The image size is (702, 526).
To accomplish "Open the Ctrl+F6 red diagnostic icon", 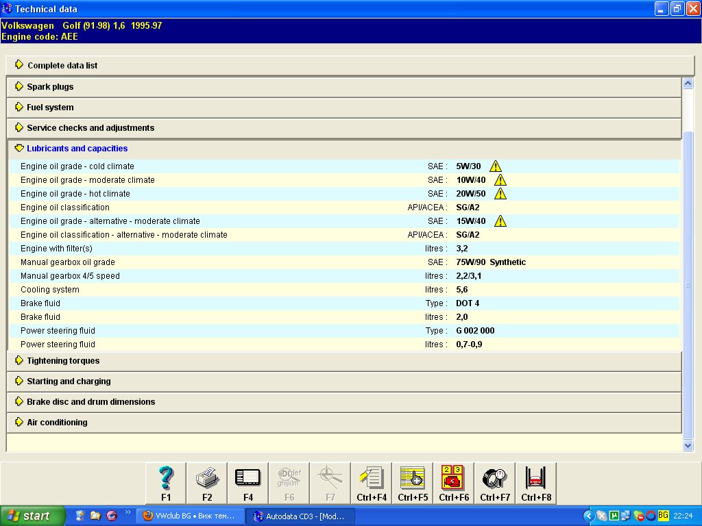I will coord(454,483).
